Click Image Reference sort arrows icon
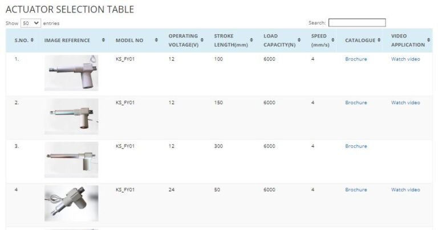The height and width of the screenshot is (230, 438). pos(103,40)
